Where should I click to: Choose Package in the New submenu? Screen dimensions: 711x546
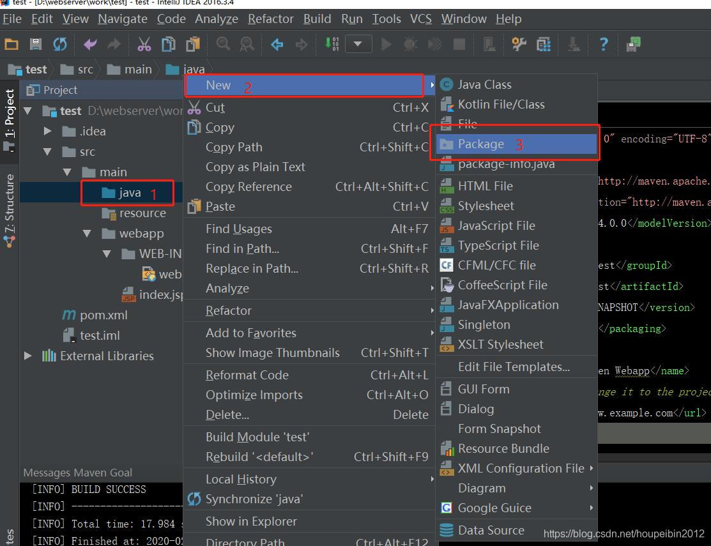click(x=516, y=144)
